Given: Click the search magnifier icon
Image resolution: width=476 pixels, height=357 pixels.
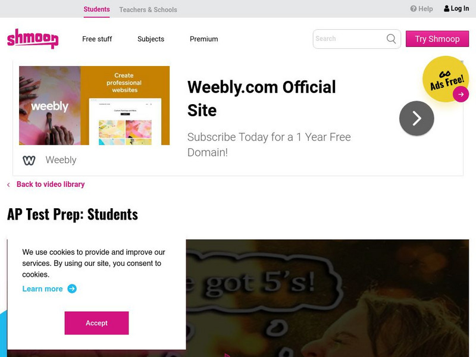Looking at the screenshot, I should [391, 39].
